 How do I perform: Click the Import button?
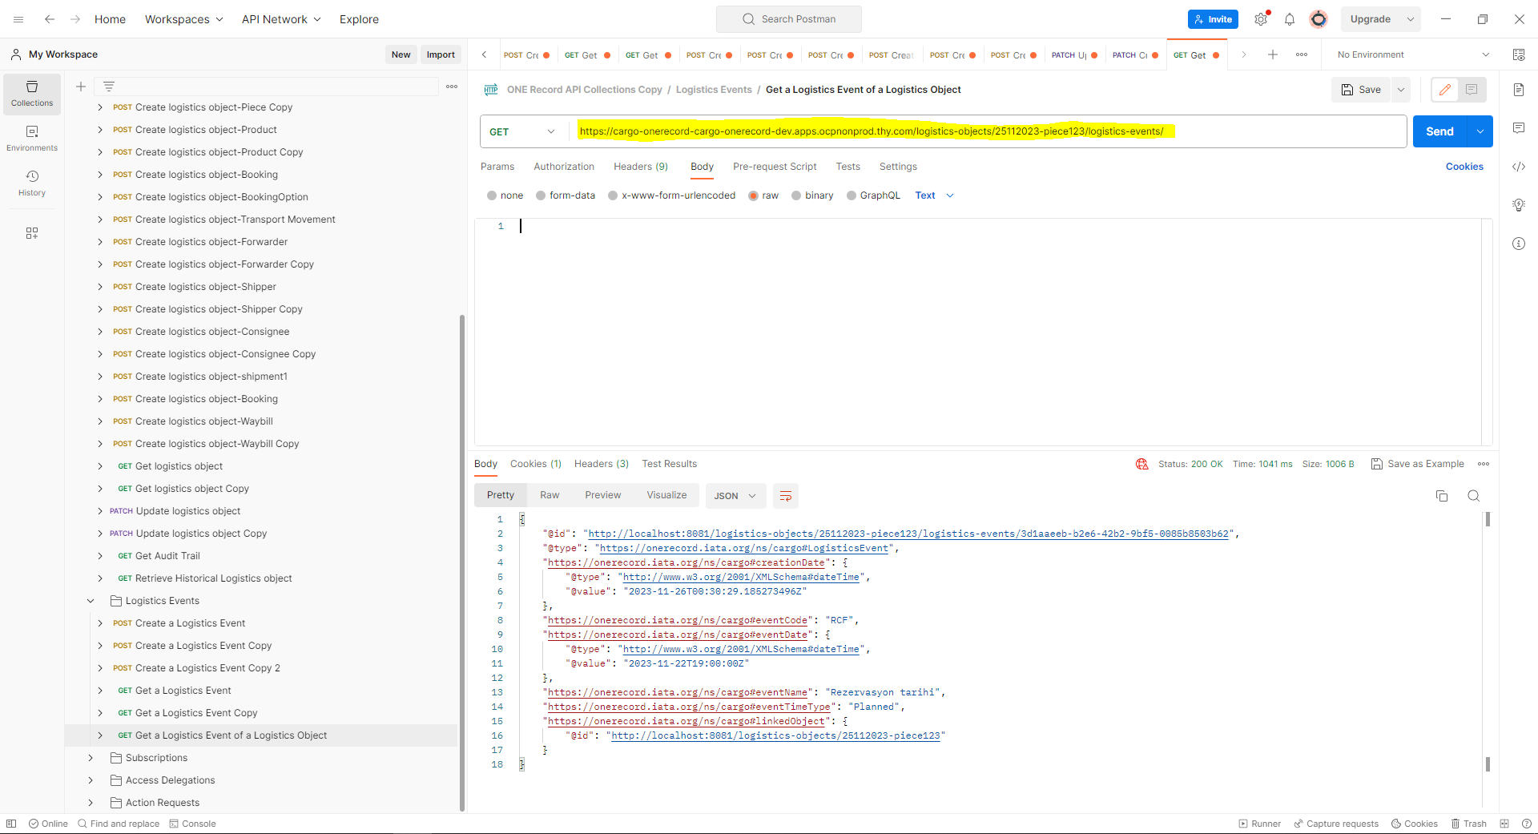pos(441,54)
